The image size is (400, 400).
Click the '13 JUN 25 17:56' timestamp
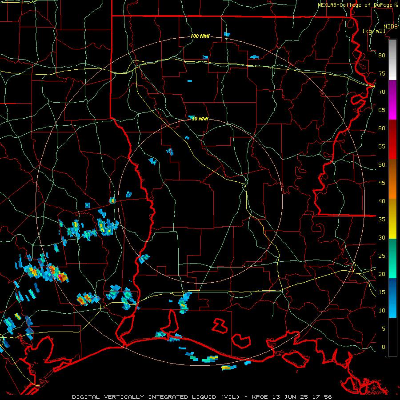303,397
